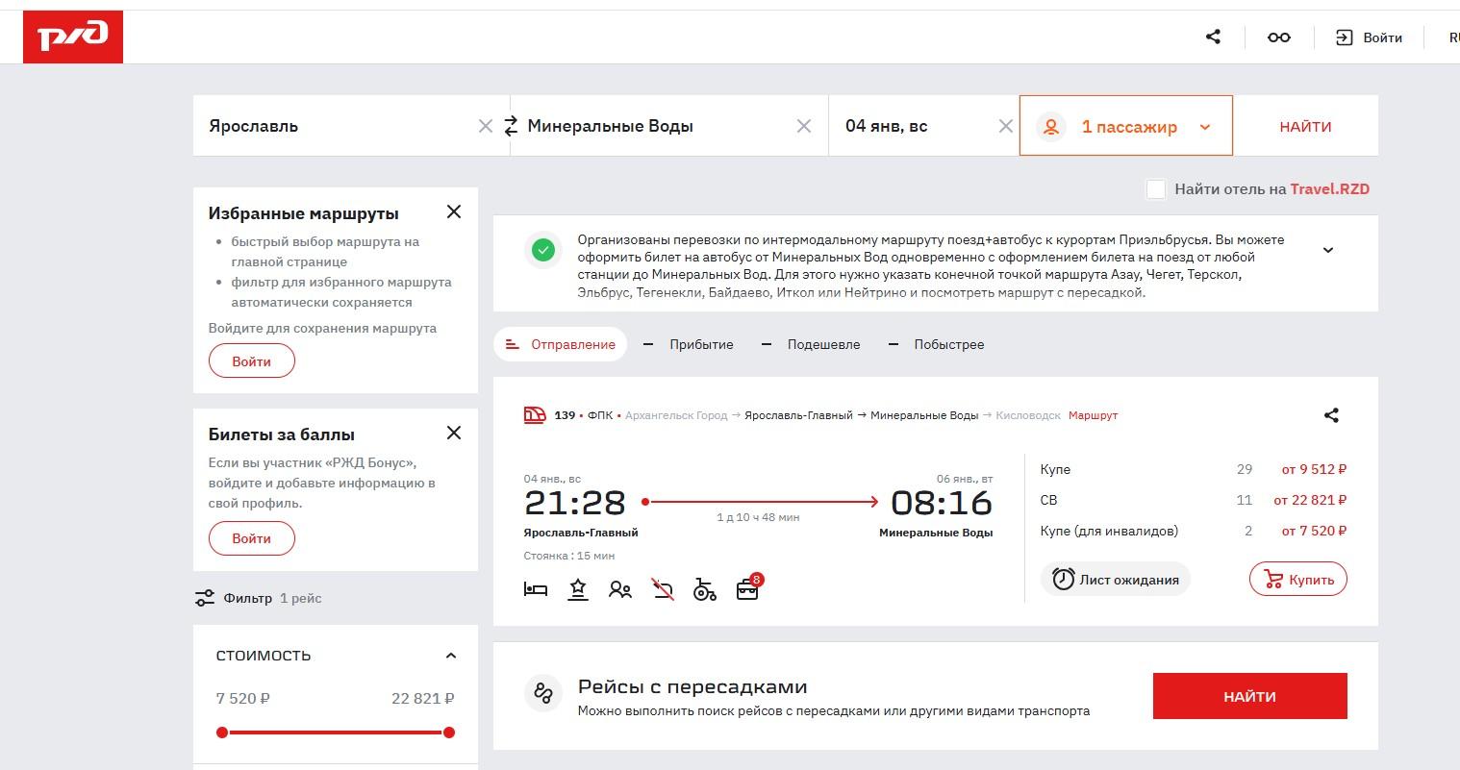The height and width of the screenshot is (770, 1460).
Task: Open the RZD logo home page
Action: tap(73, 37)
